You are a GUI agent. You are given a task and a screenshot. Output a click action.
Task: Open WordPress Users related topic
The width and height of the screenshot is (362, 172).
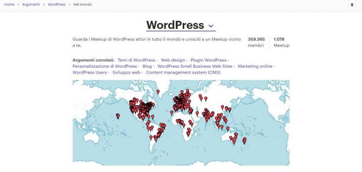pyautogui.click(x=89, y=73)
